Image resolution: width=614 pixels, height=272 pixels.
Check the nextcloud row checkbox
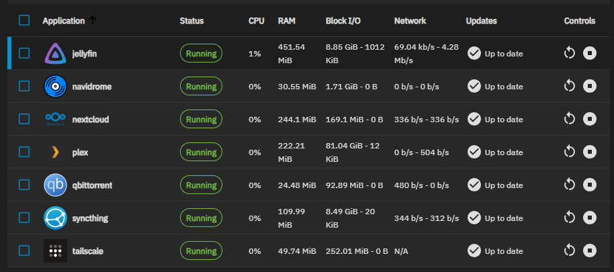pyautogui.click(x=24, y=119)
